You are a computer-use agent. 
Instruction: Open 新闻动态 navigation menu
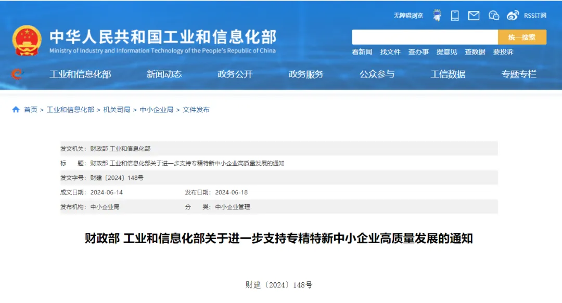pyautogui.click(x=164, y=74)
